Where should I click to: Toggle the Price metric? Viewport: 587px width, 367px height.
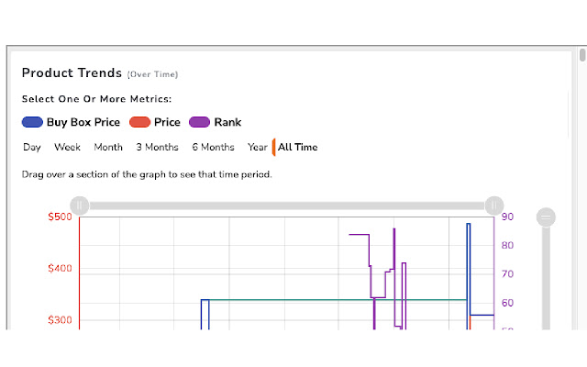click(x=155, y=122)
